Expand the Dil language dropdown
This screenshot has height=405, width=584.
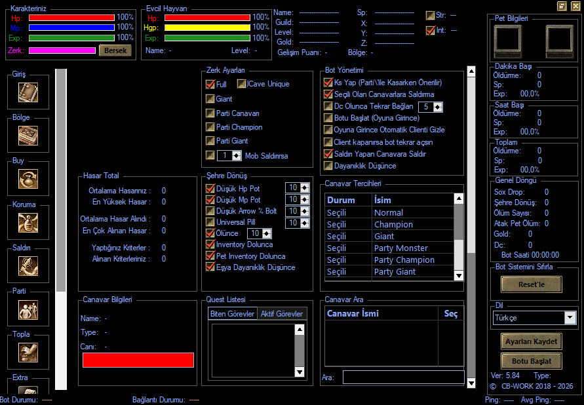point(570,318)
